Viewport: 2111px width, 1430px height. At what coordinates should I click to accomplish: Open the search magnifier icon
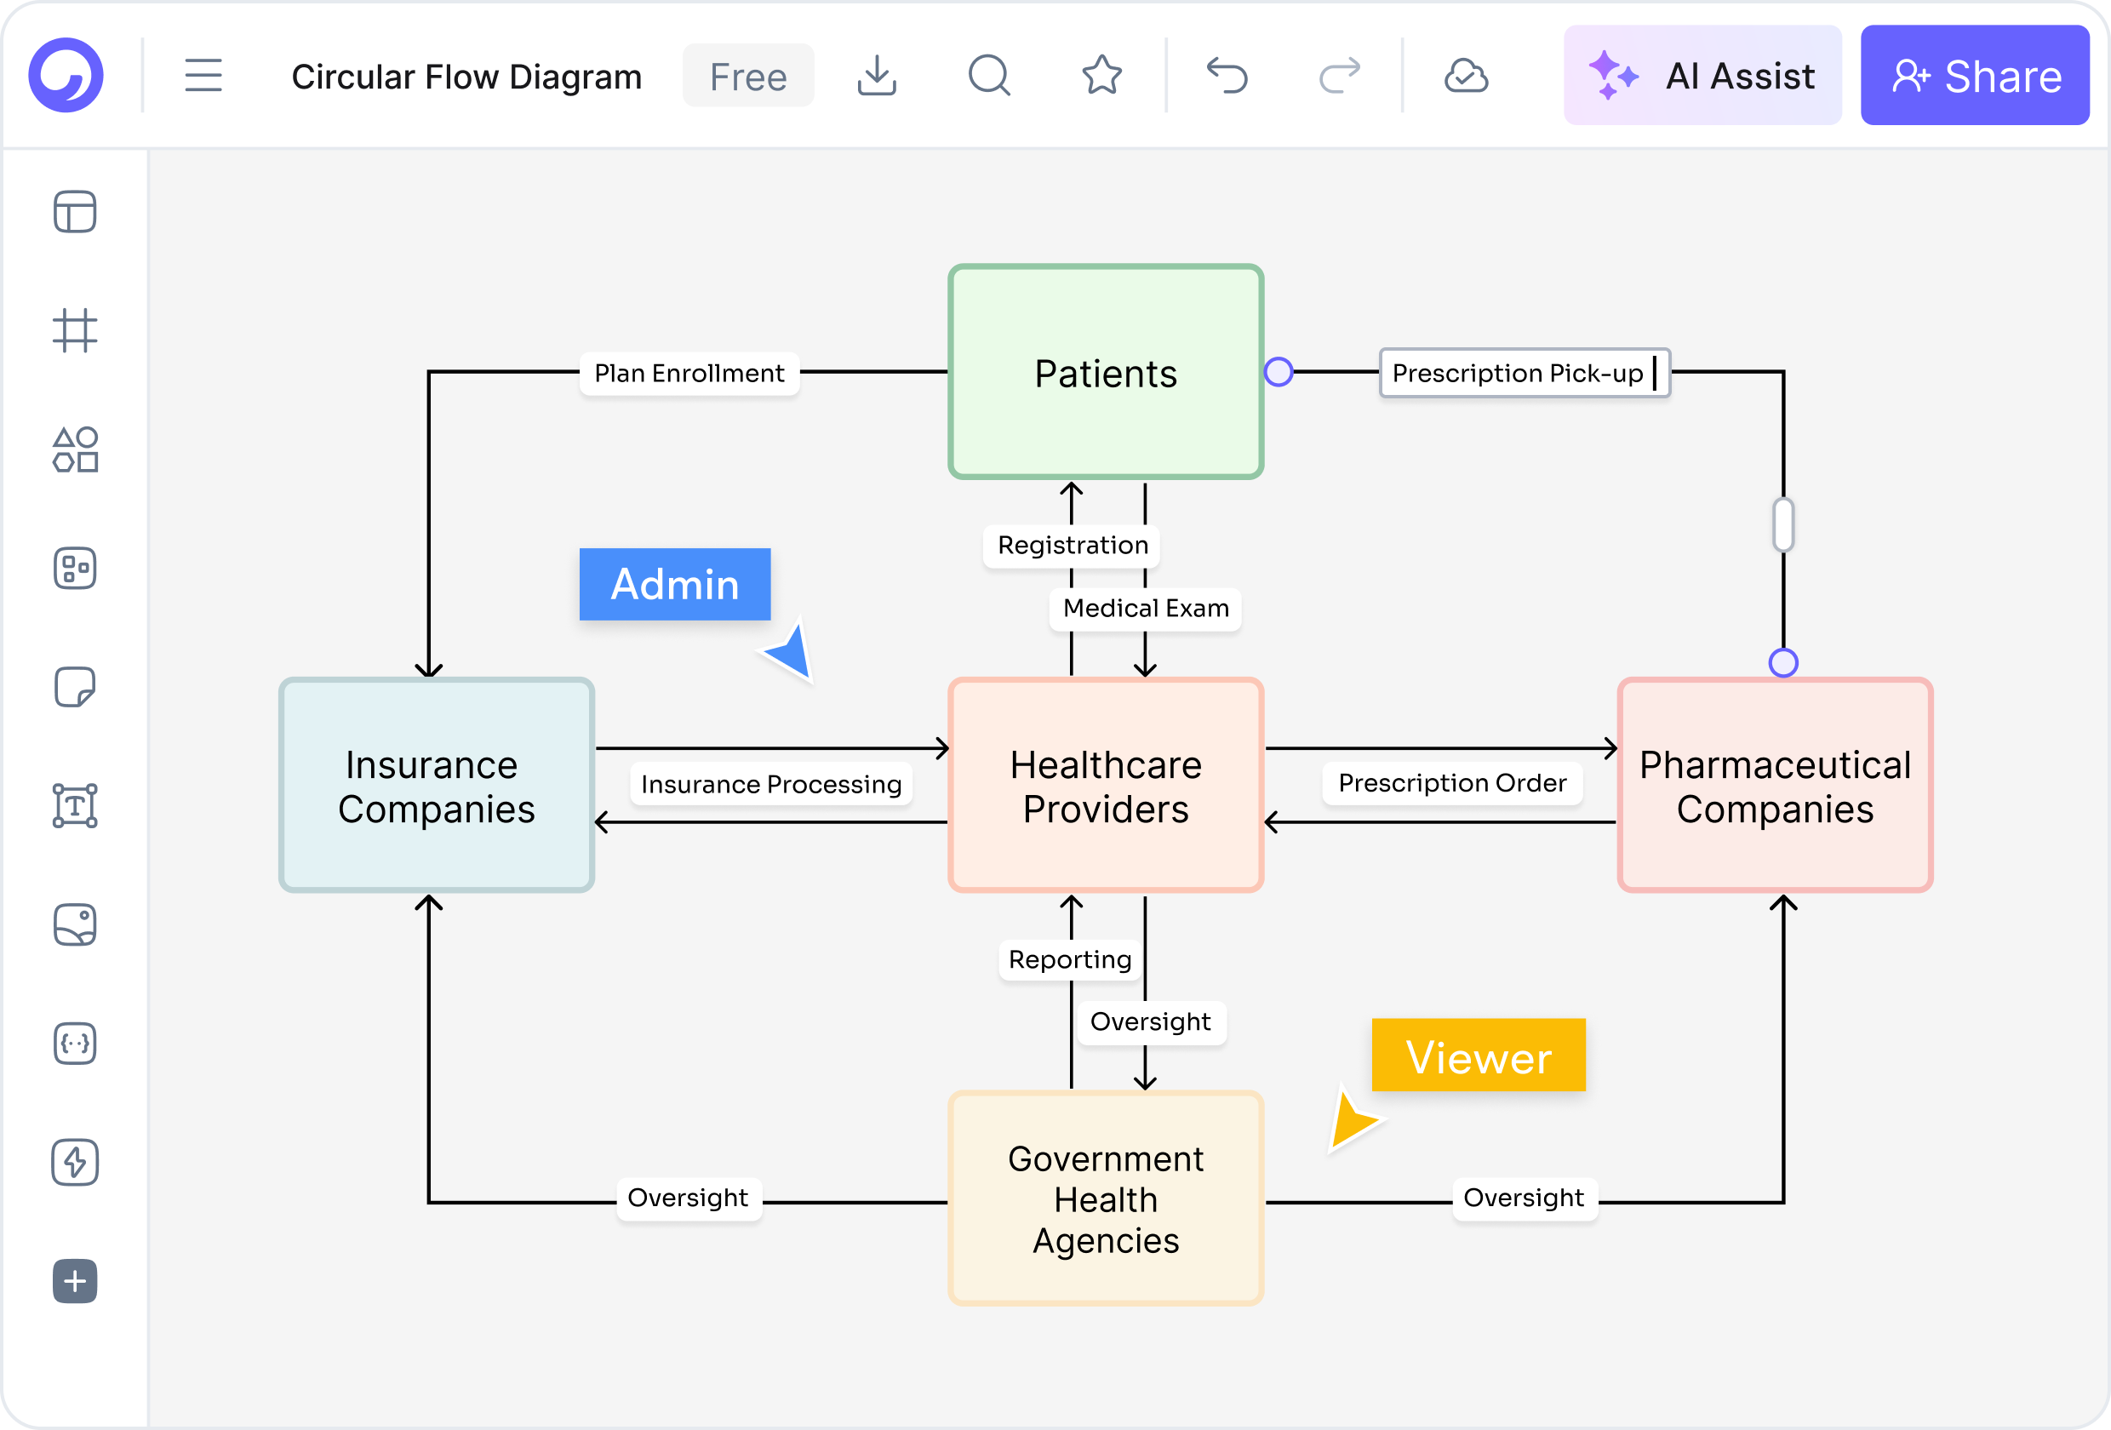989,76
